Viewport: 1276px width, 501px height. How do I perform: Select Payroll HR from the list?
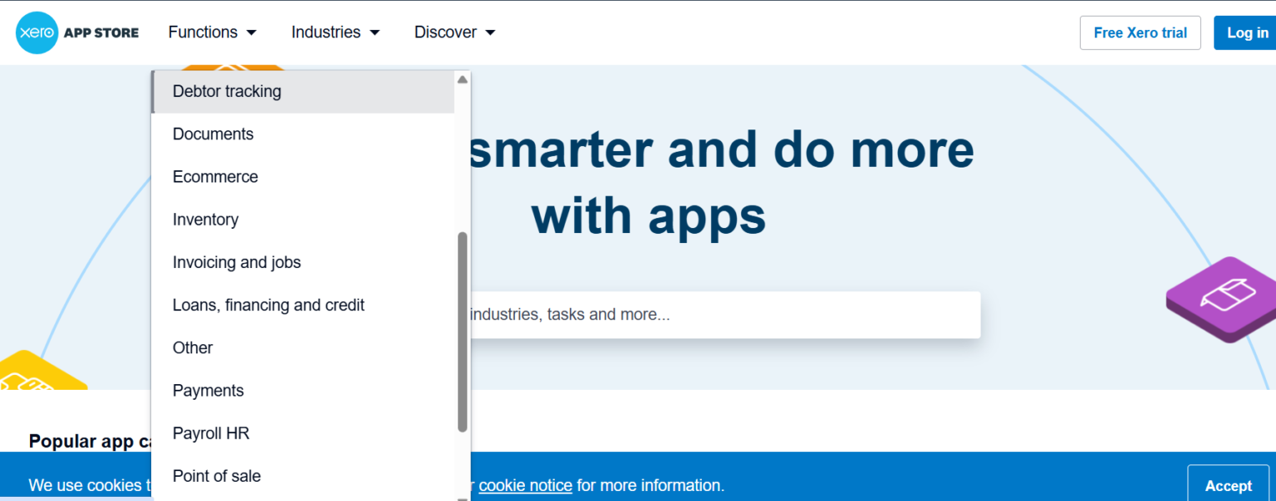(211, 433)
